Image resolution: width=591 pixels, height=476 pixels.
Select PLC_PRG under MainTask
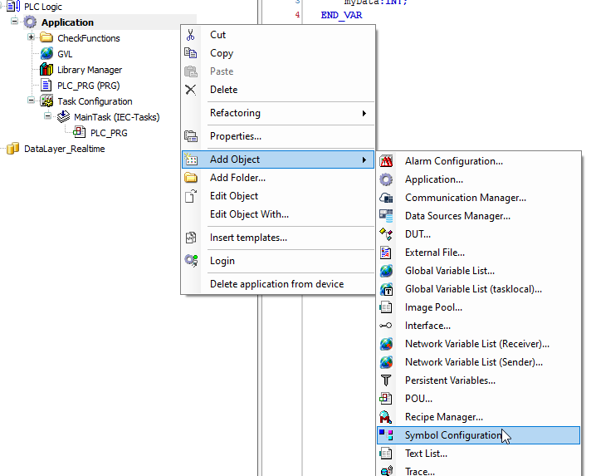pos(109,133)
